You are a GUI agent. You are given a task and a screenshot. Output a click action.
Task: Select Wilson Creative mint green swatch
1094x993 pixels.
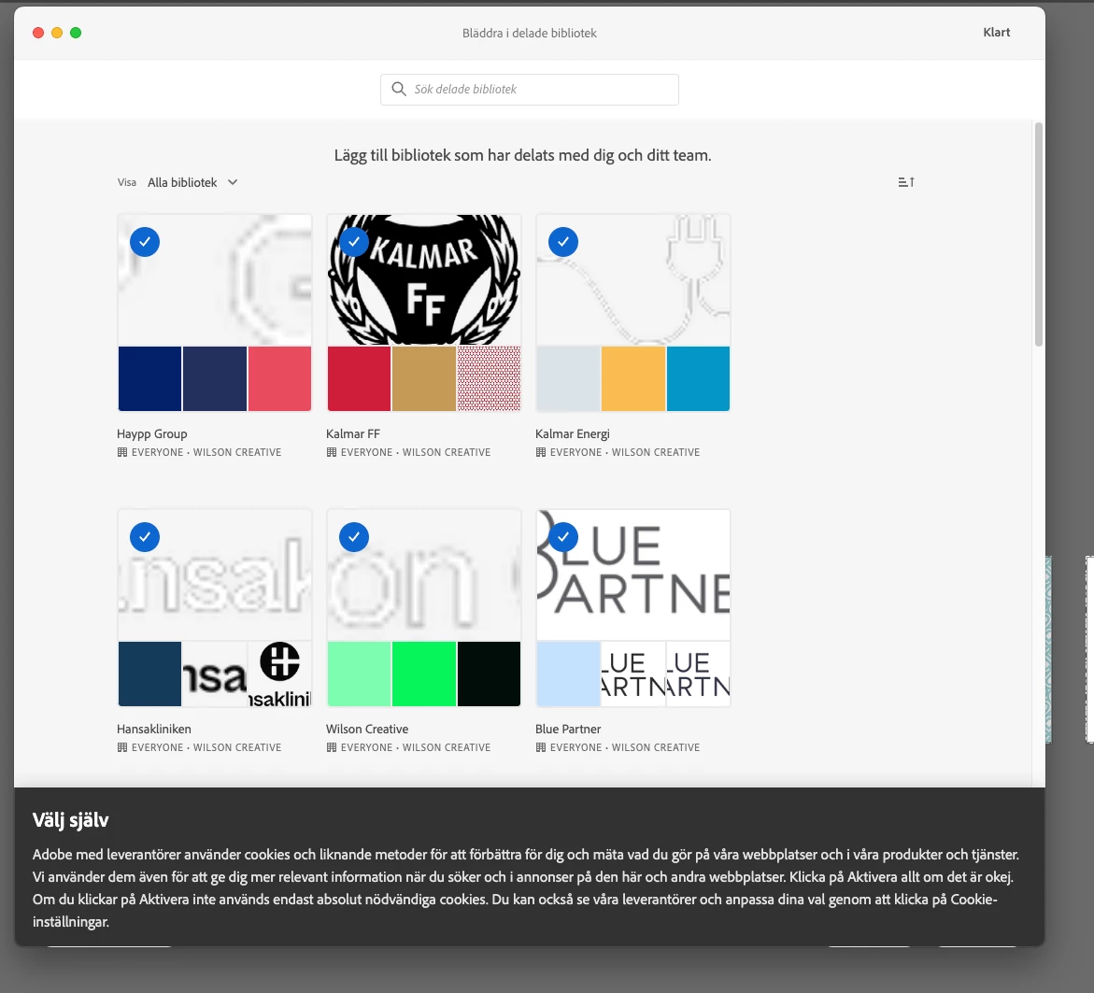pos(360,674)
